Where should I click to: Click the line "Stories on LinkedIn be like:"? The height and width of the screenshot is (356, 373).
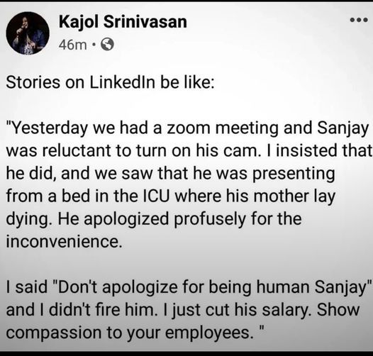pos(110,82)
